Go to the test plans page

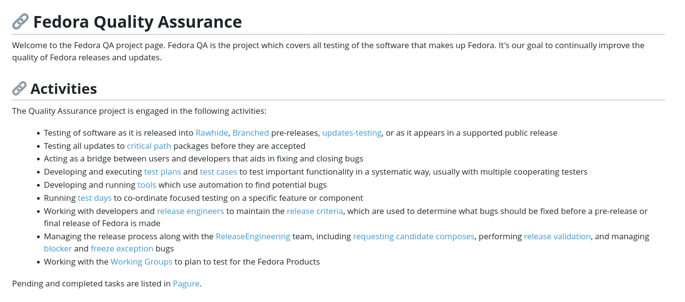(x=162, y=172)
